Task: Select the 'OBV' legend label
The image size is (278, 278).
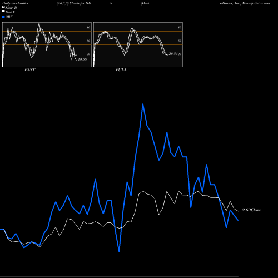Action: (9, 17)
